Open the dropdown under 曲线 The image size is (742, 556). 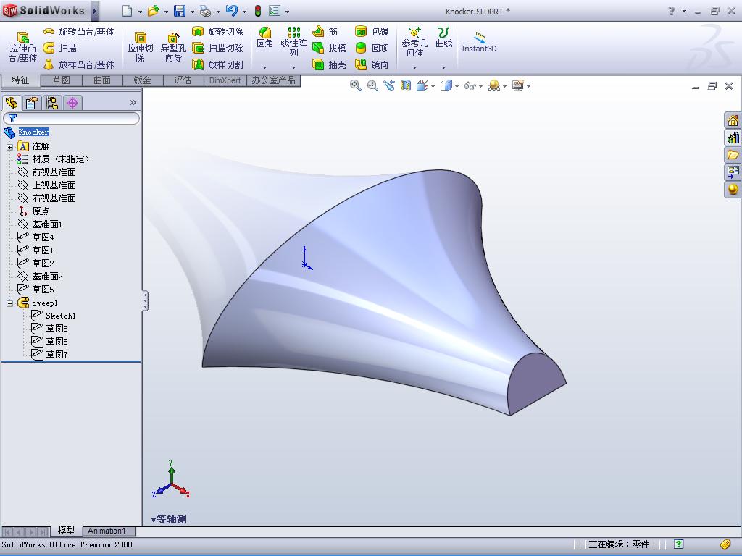444,67
